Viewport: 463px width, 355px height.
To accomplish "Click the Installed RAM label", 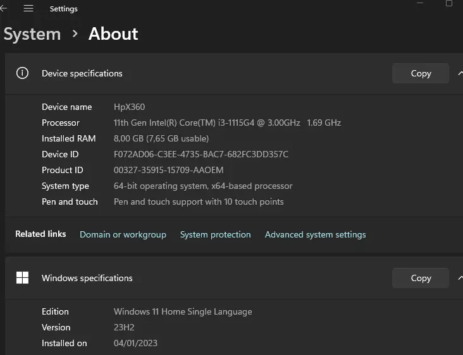I will (69, 138).
